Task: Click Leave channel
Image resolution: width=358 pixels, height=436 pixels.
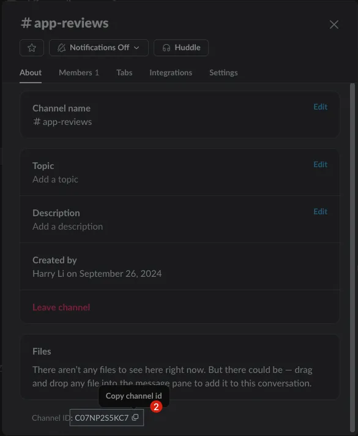Action: pos(61,307)
